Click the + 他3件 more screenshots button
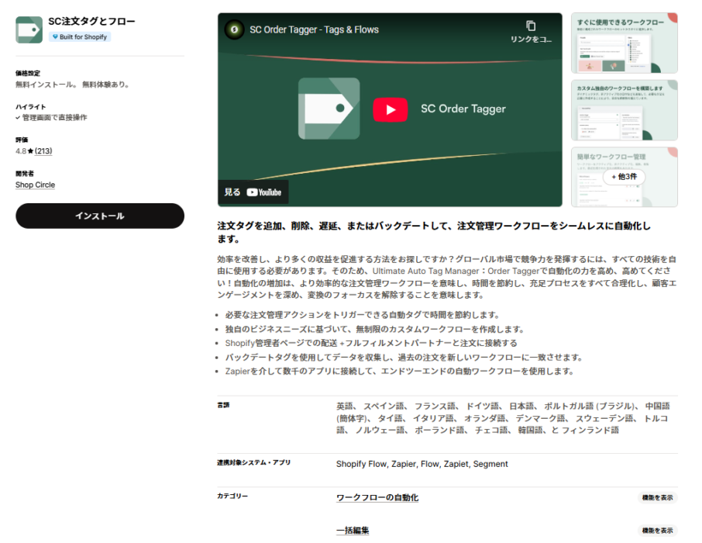The width and height of the screenshot is (702, 543). click(x=624, y=177)
